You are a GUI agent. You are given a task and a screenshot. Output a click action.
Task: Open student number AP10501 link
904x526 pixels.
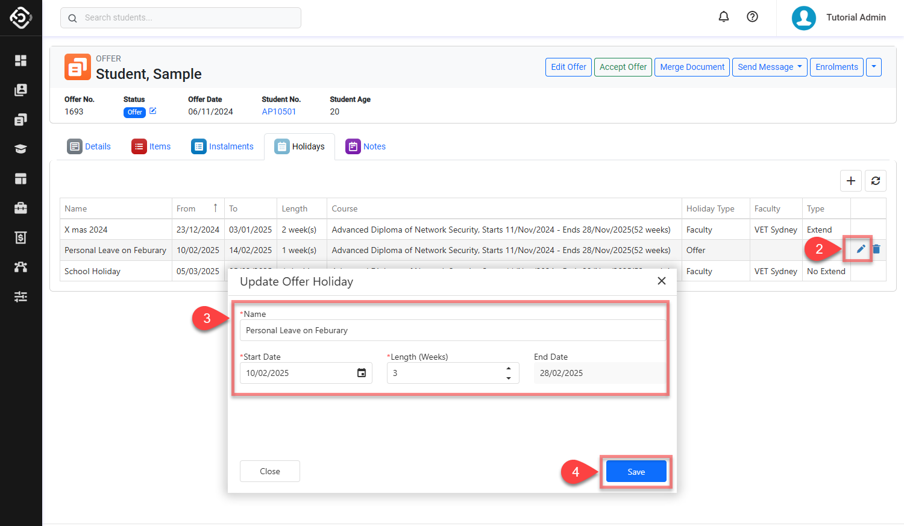point(279,111)
